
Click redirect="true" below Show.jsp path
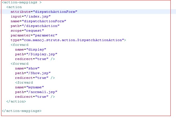point(35,78)
